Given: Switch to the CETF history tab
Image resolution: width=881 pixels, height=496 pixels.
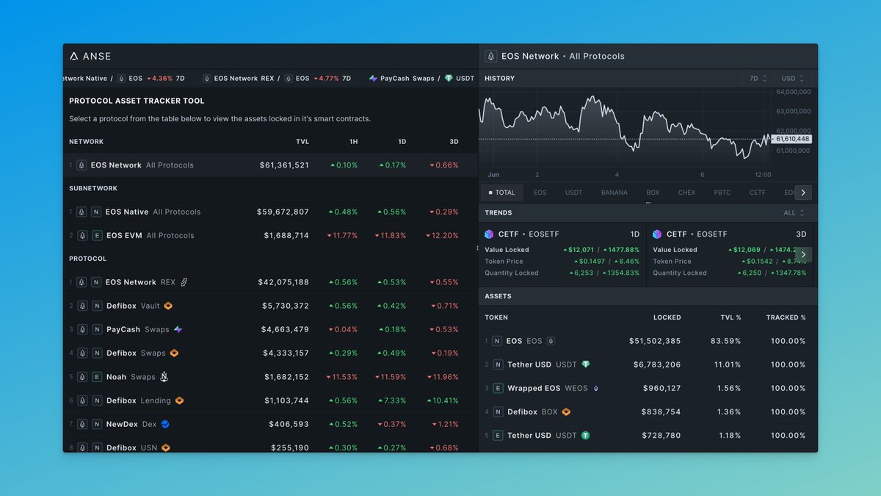Looking at the screenshot, I should (x=757, y=193).
